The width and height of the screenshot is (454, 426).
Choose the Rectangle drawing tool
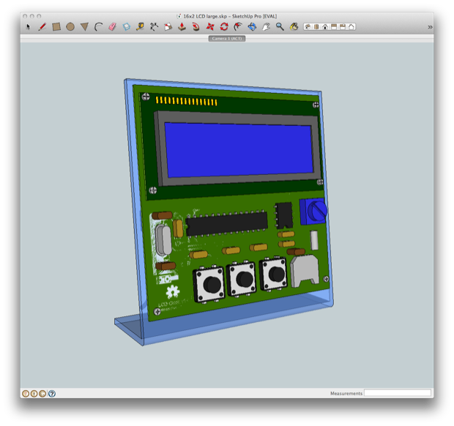(56, 27)
